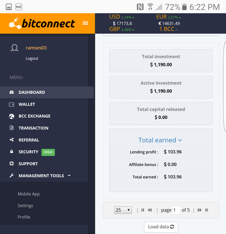This screenshot has height=234, width=226.
Task: Click the wallet icon in the menu
Action: pyautogui.click(x=12, y=104)
